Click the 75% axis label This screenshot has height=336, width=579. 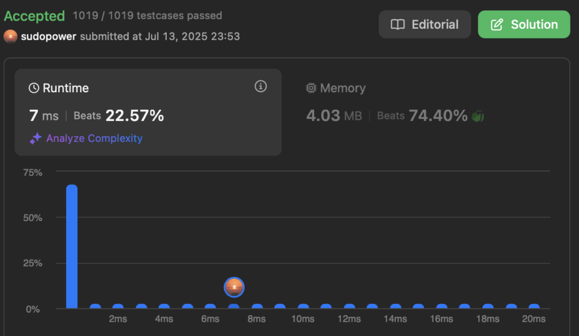[x=32, y=173]
